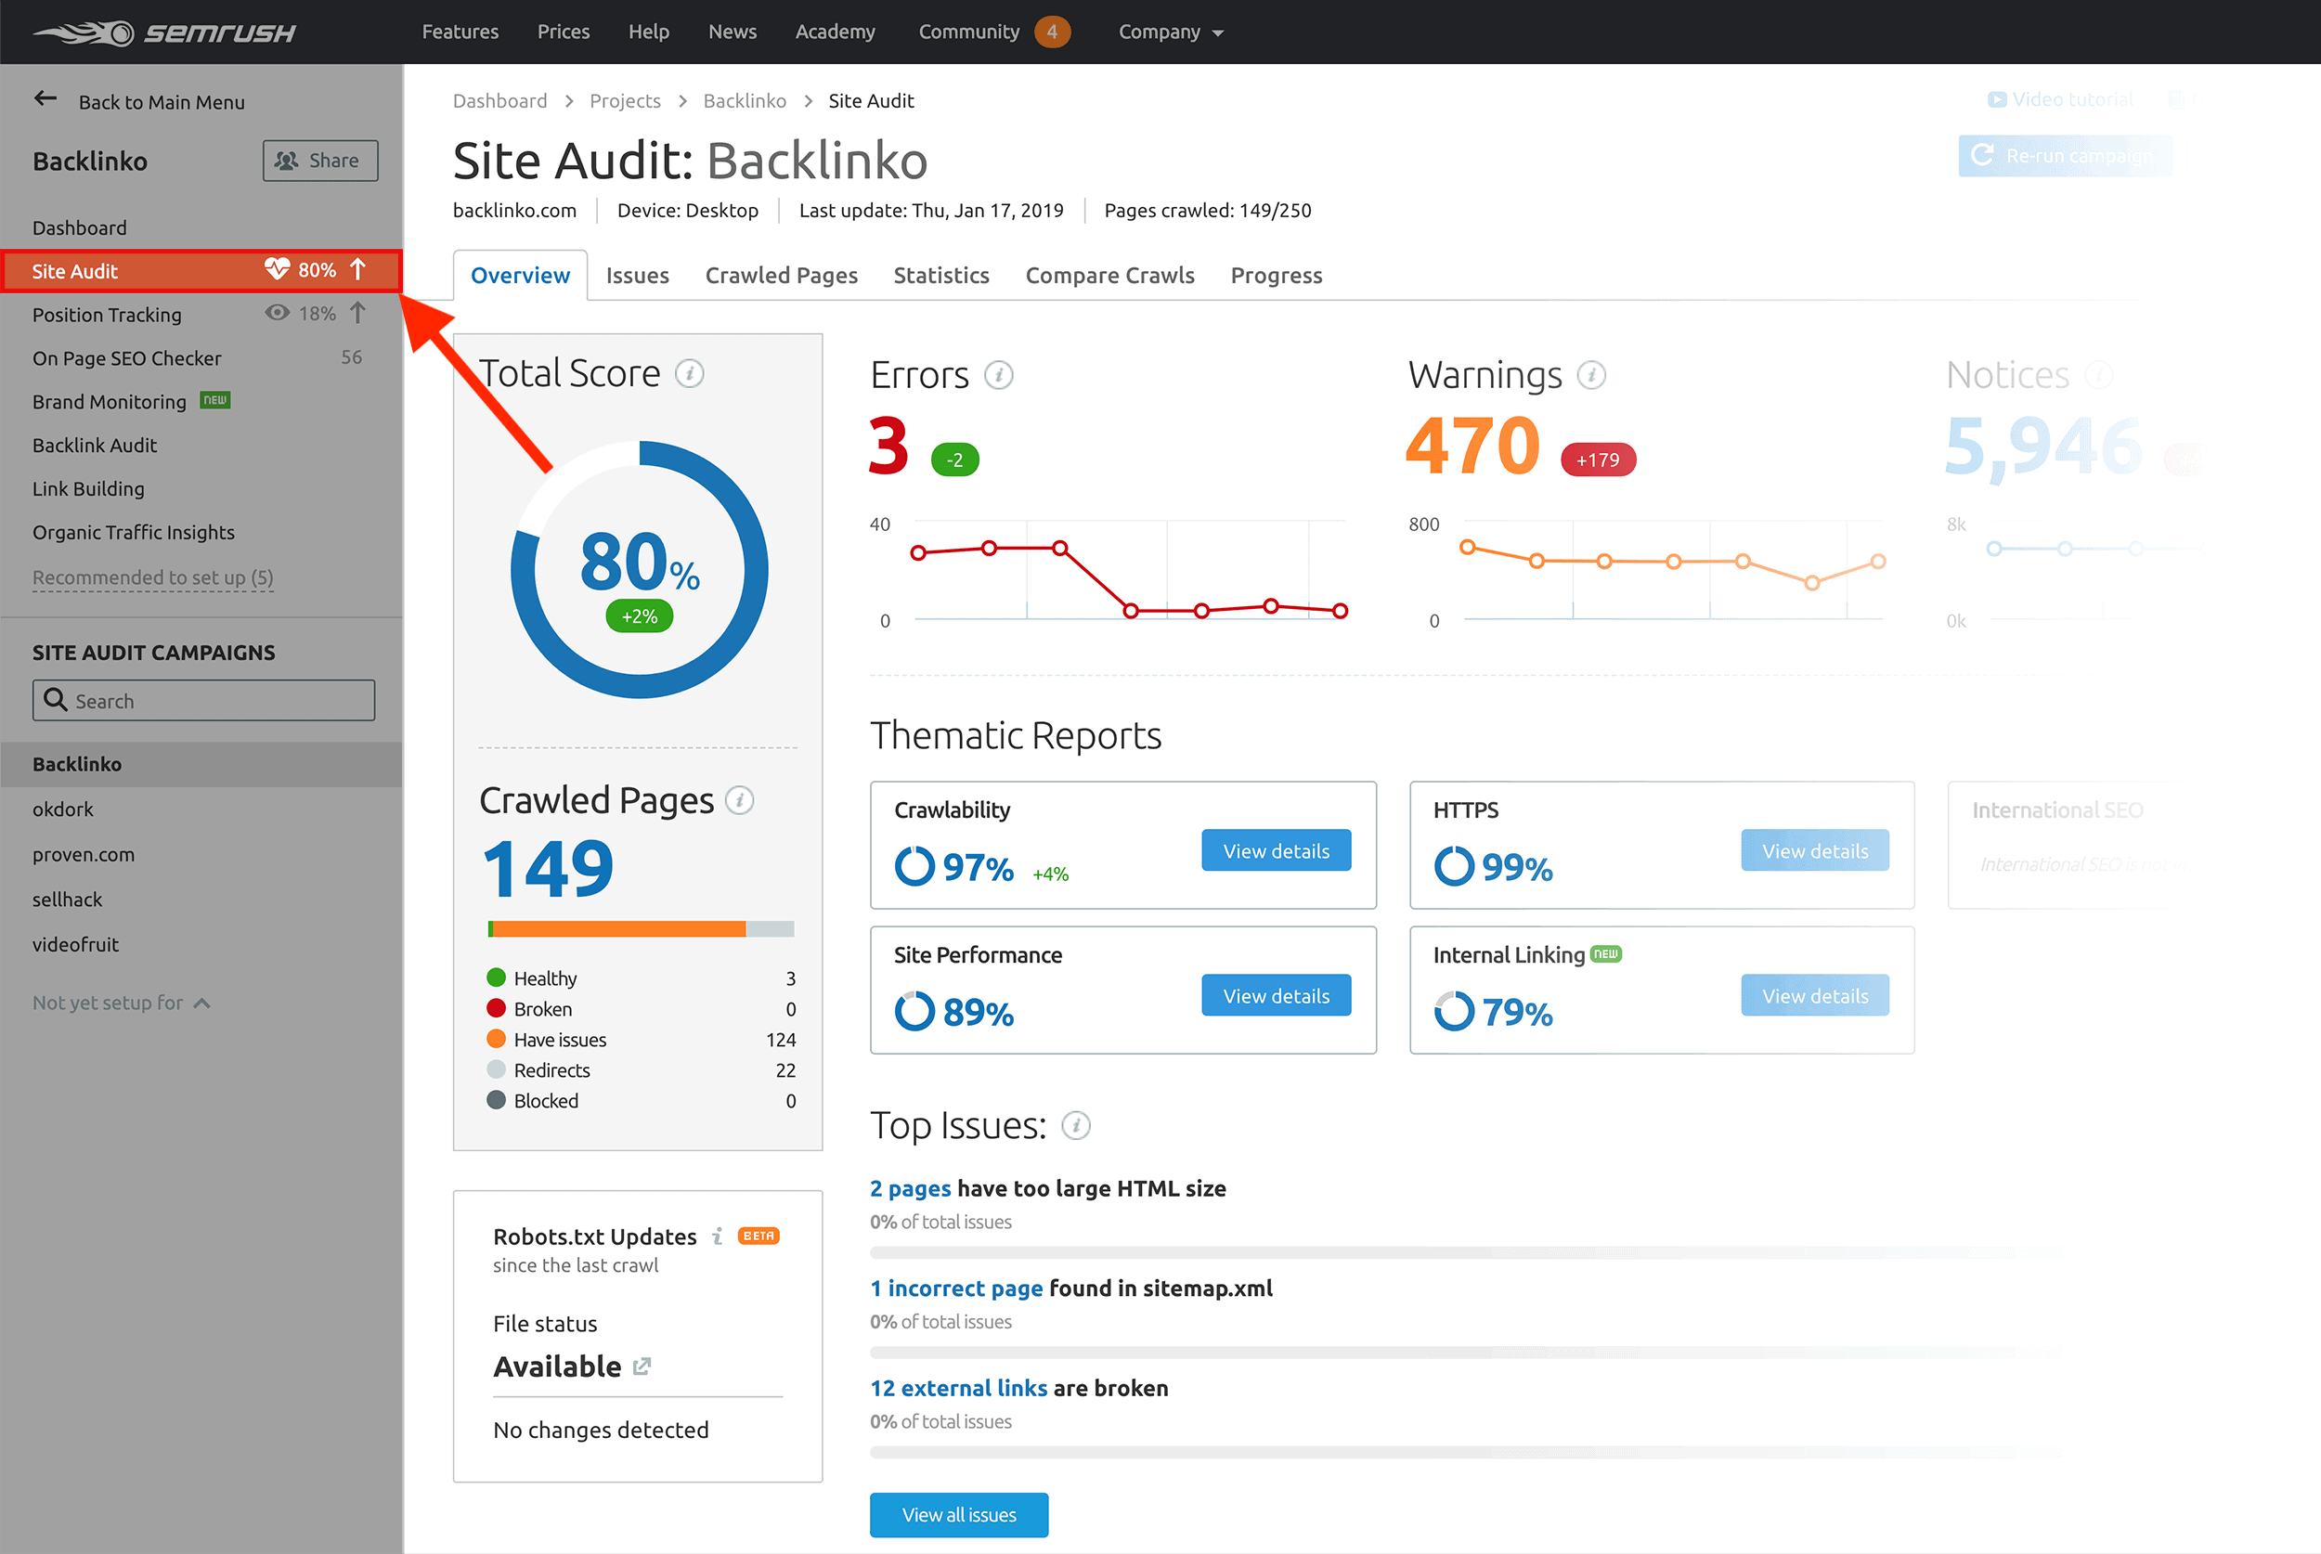Click 'View details' for Crawlability report
Viewport: 2321px width, 1554px height.
pos(1275,849)
